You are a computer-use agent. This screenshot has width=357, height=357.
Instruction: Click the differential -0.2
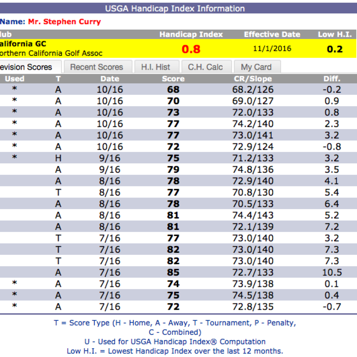tap(332, 90)
